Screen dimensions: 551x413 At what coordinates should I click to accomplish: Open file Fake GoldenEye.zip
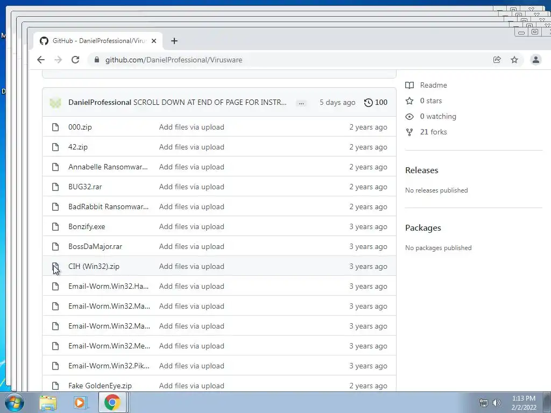(100, 386)
